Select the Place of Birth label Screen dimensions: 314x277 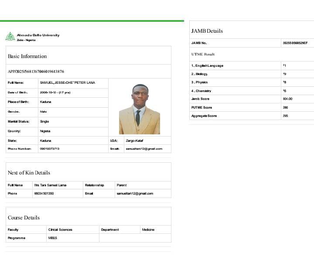tap(17, 102)
